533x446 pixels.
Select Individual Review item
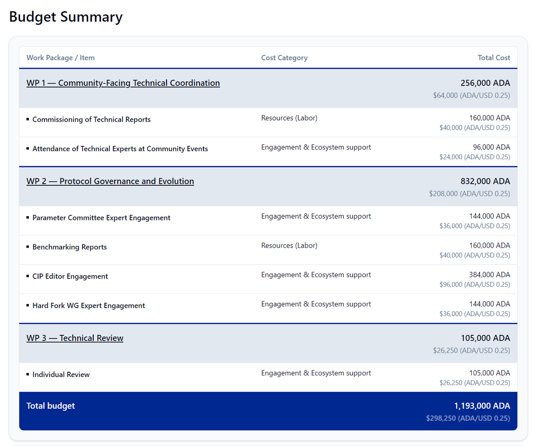(61, 375)
